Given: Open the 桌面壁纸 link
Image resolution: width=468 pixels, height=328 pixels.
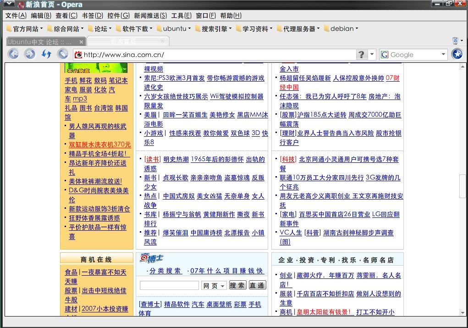Looking at the screenshot, I should point(219,305).
